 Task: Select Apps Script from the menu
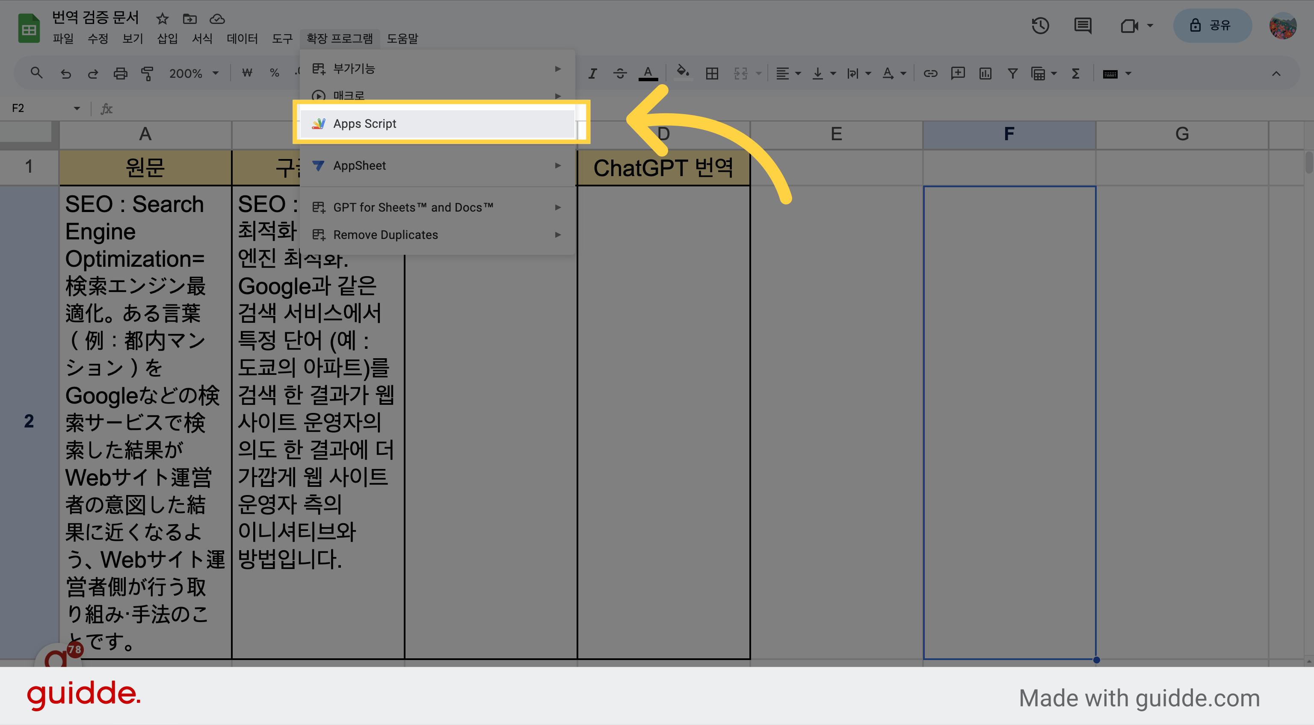coord(438,124)
